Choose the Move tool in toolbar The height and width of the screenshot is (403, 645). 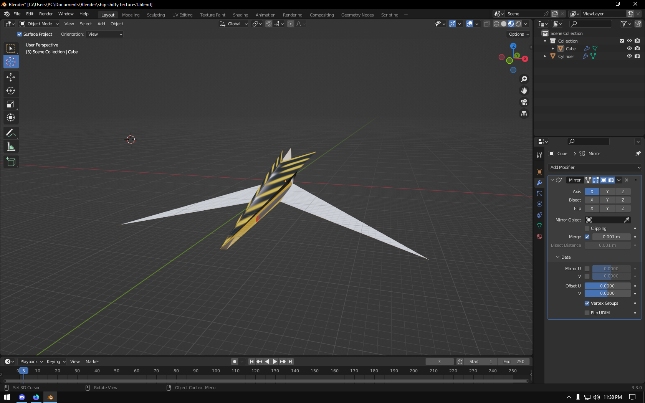[x=11, y=77]
